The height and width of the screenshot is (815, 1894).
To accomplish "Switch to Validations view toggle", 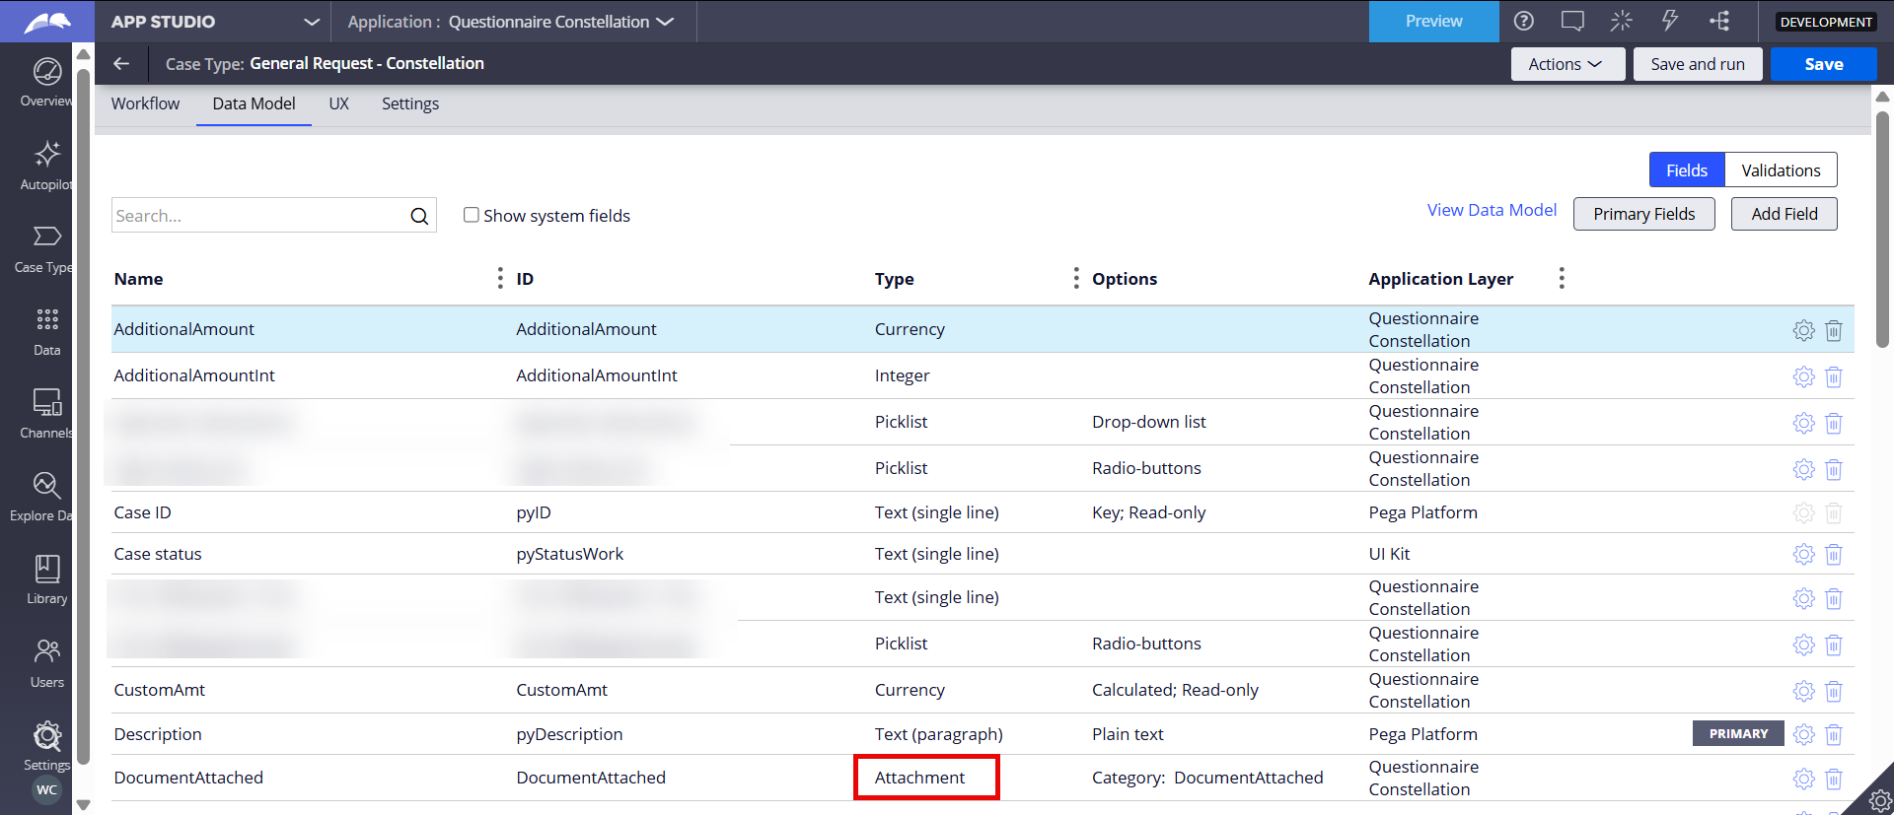I will [1781, 170].
